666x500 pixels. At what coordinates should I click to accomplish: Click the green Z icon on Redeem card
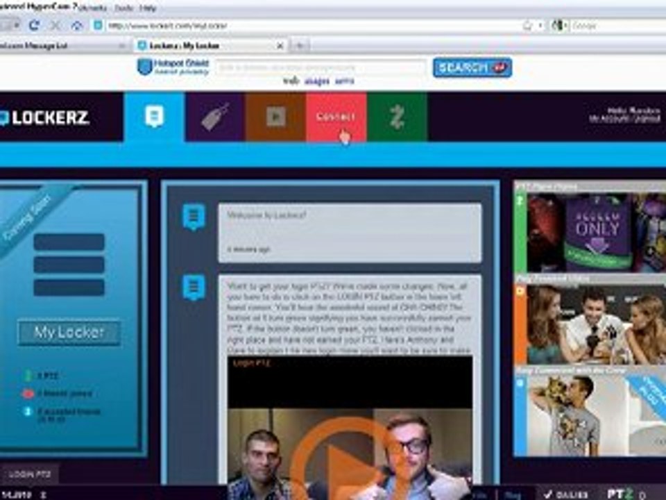pos(520,201)
